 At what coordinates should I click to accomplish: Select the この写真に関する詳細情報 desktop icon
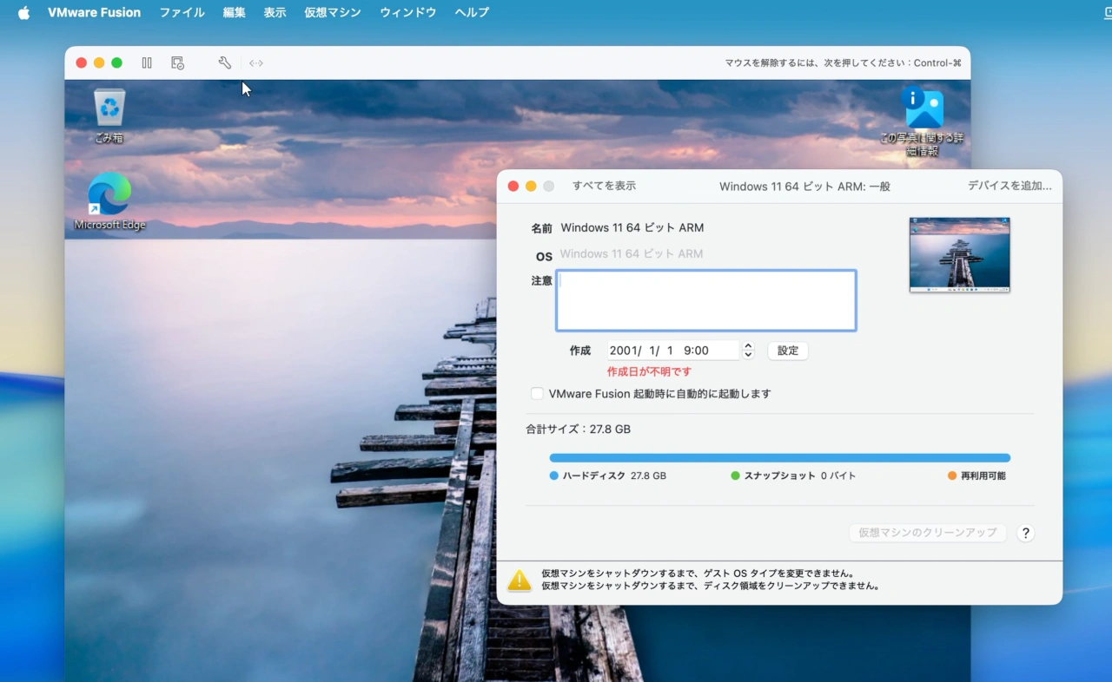pyautogui.click(x=922, y=122)
